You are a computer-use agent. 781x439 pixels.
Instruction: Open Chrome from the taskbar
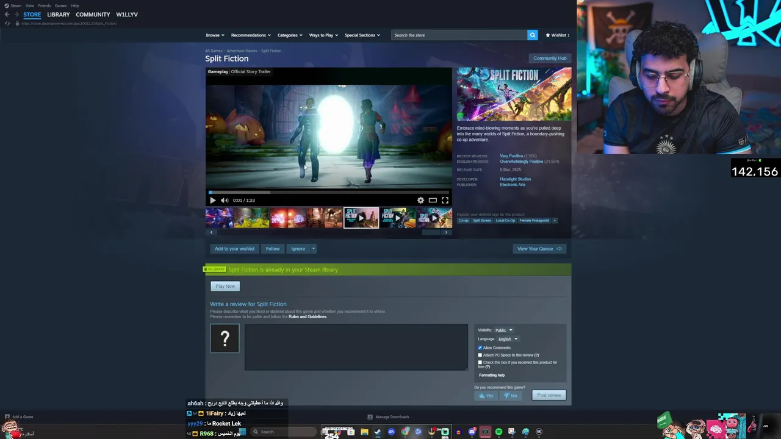point(405,432)
